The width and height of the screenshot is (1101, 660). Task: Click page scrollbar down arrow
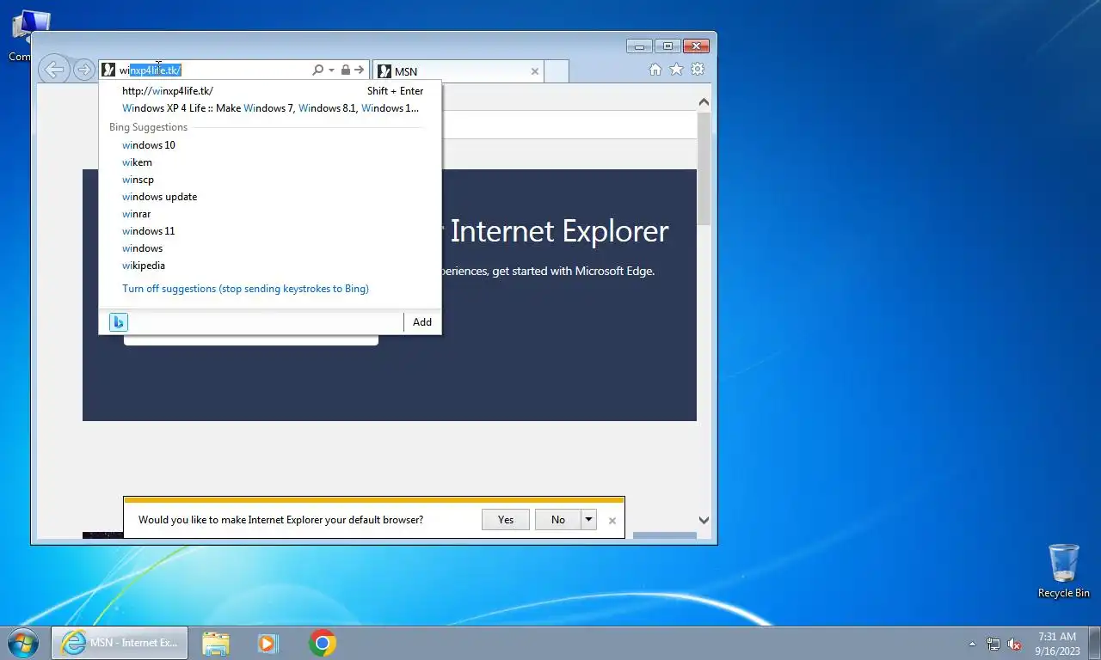704,520
